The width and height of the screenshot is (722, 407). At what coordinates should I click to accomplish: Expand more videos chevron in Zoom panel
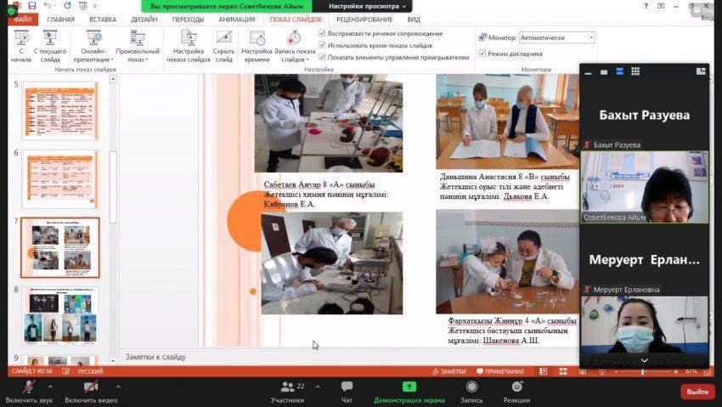[x=644, y=360]
